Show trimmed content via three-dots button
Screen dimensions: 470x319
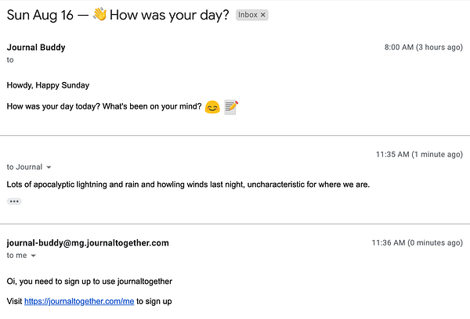(14, 202)
